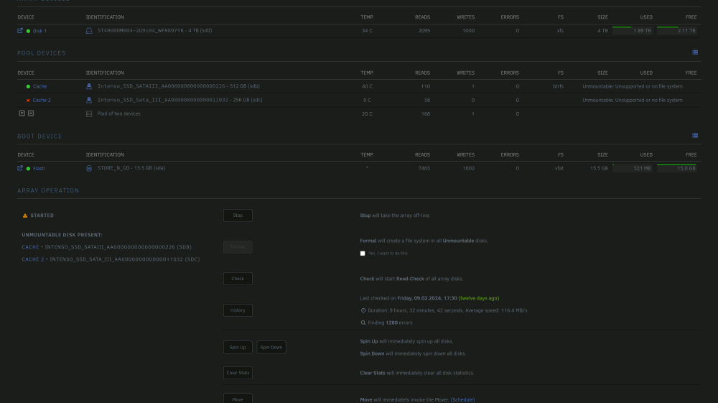Image resolution: width=718 pixels, height=403 pixels.
Task: Click Disk 1 temperature 34 C
Action: pyautogui.click(x=367, y=31)
